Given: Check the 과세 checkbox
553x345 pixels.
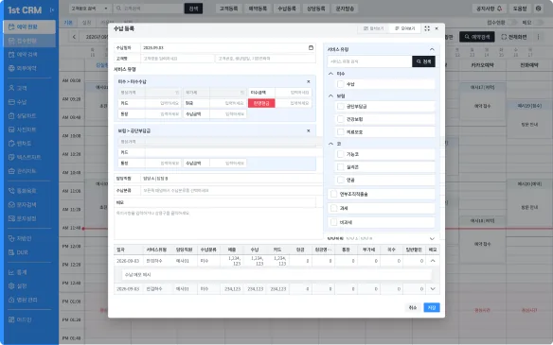Looking at the screenshot, I should 333,208.
